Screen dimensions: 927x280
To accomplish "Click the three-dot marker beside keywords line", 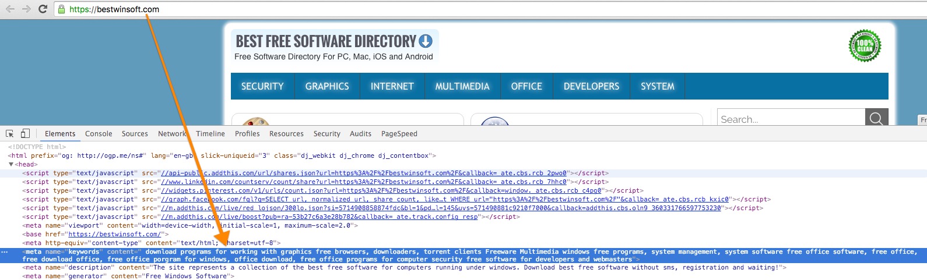I will click(x=5, y=253).
